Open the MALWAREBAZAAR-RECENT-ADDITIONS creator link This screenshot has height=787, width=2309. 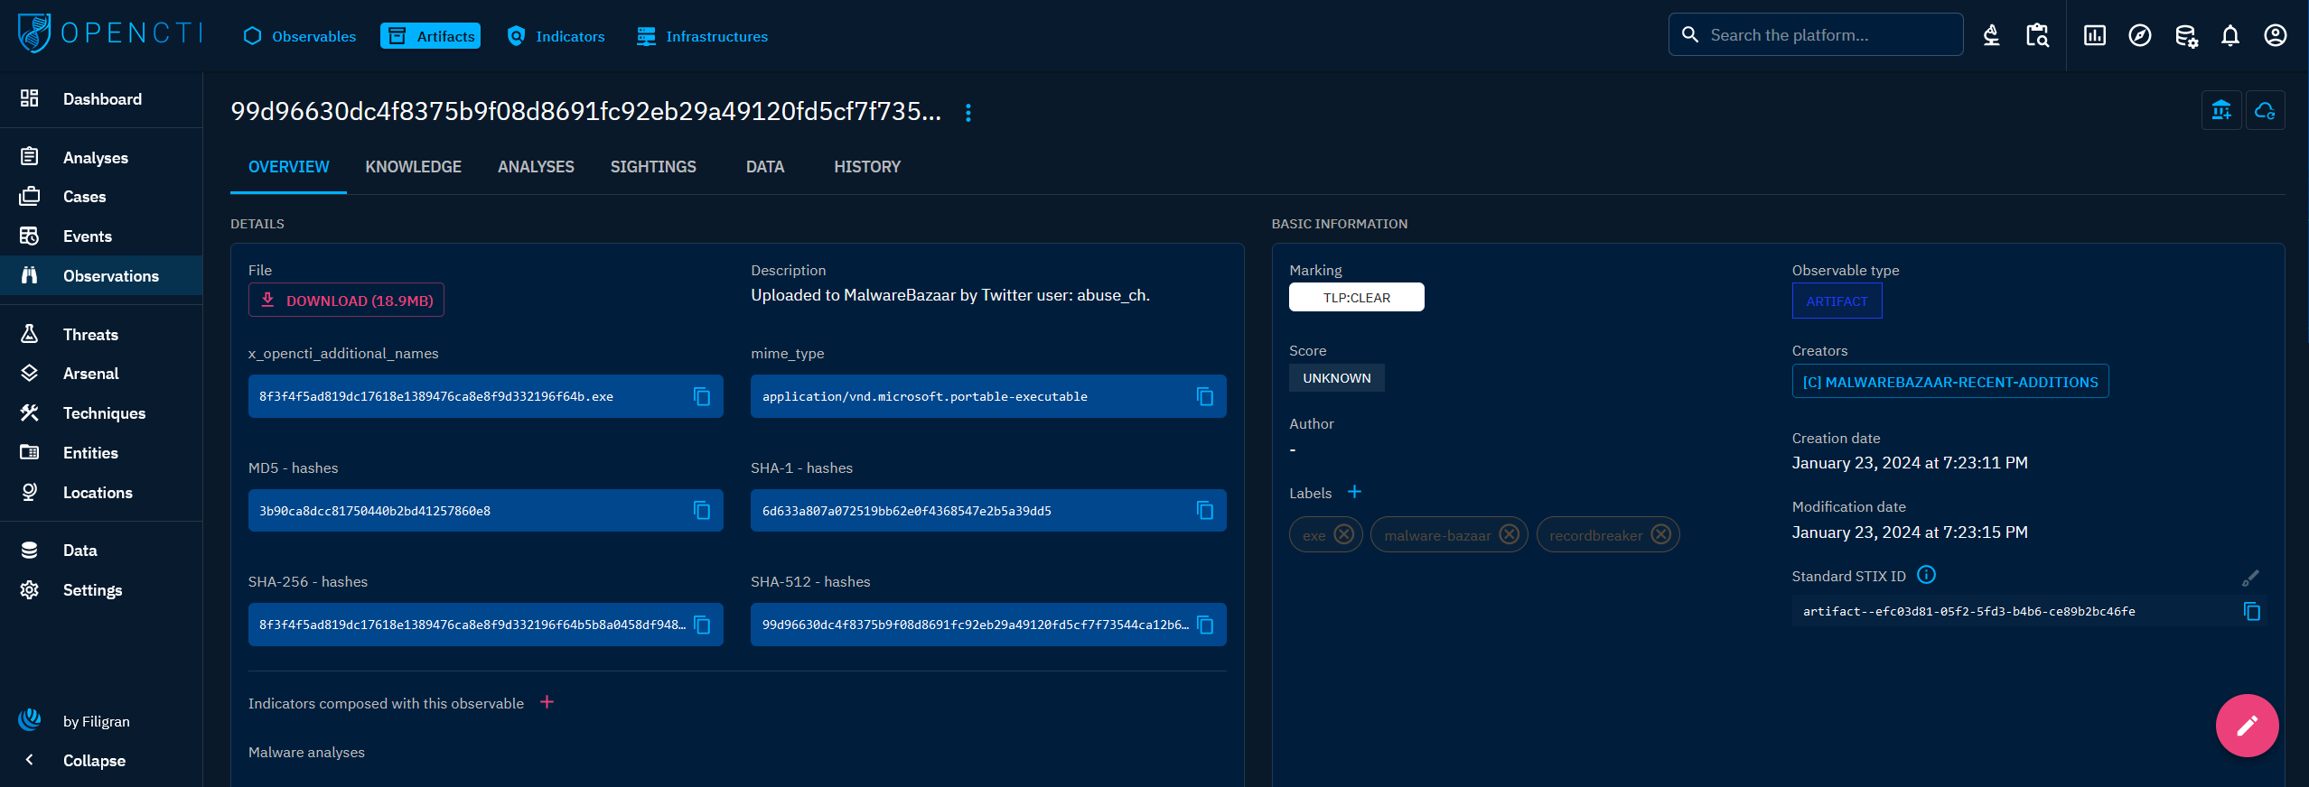1949,382
